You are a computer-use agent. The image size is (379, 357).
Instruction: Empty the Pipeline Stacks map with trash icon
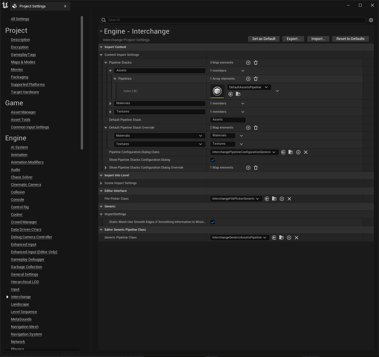click(256, 63)
